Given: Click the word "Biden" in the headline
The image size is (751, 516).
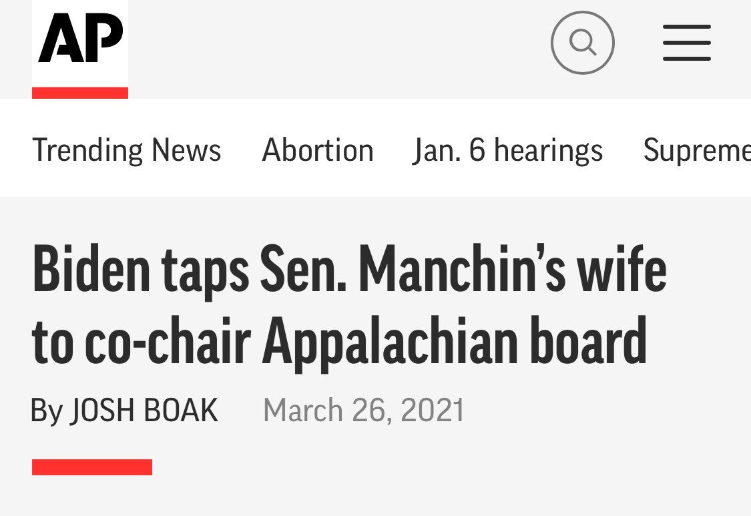Looking at the screenshot, I should pyautogui.click(x=91, y=270).
